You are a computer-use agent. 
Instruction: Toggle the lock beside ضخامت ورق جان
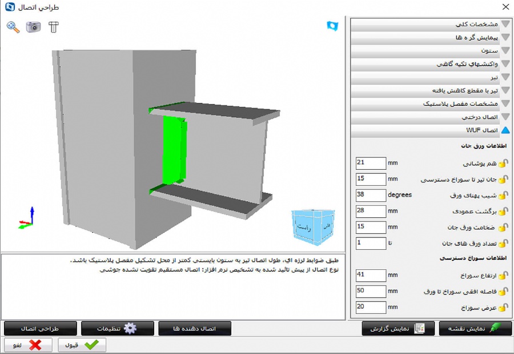pos(503,228)
